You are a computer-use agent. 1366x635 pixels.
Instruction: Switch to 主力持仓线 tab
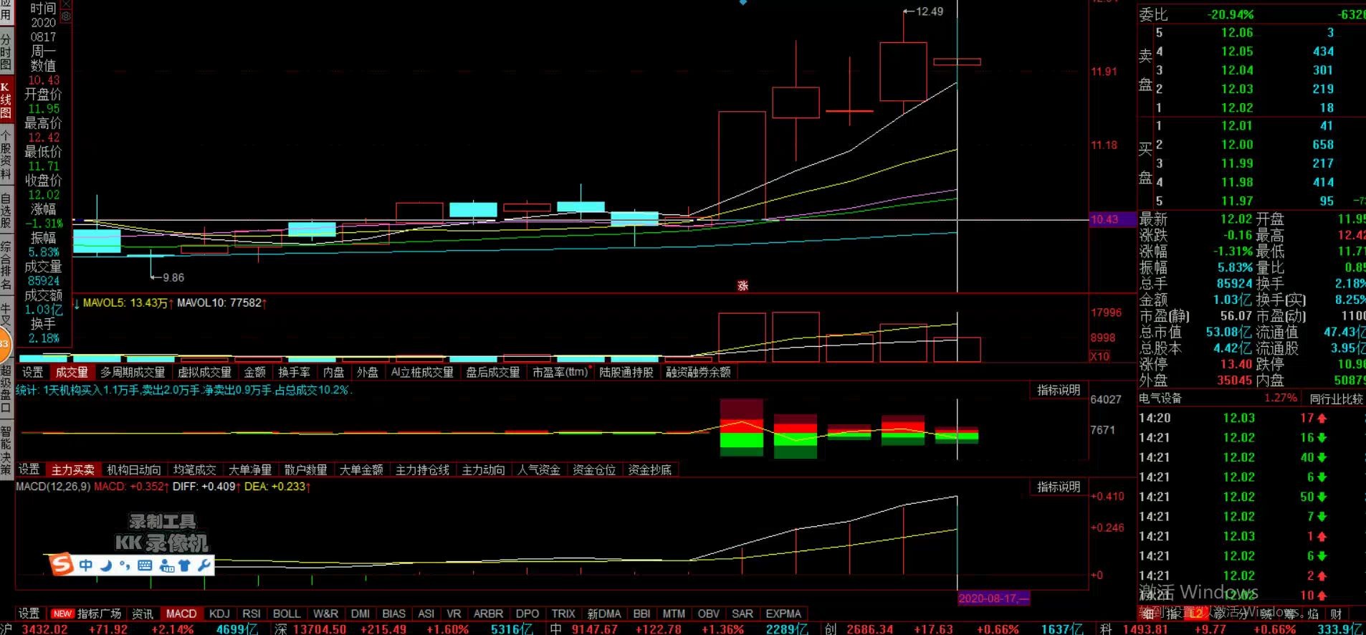(x=422, y=469)
